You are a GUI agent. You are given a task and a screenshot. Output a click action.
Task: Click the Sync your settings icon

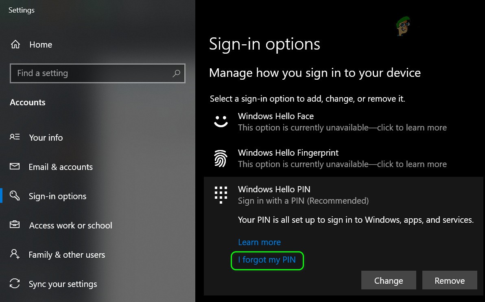click(x=15, y=284)
